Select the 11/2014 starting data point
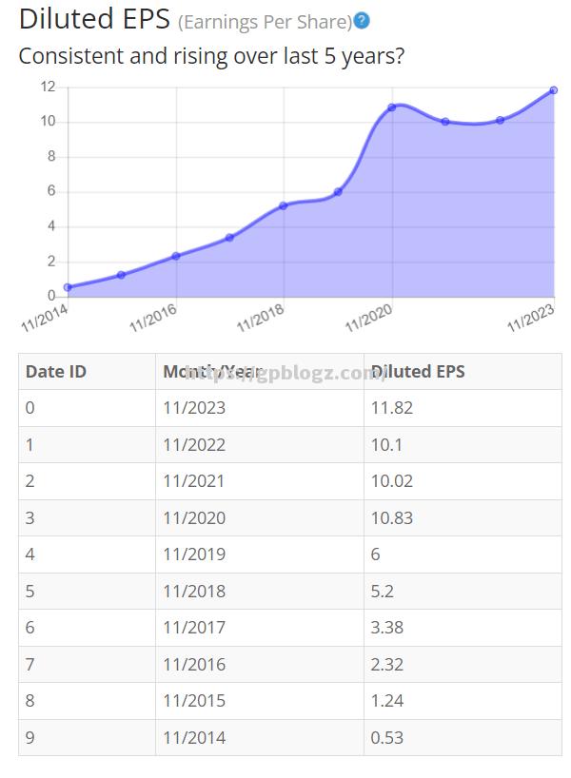The width and height of the screenshot is (571, 778). (x=68, y=287)
